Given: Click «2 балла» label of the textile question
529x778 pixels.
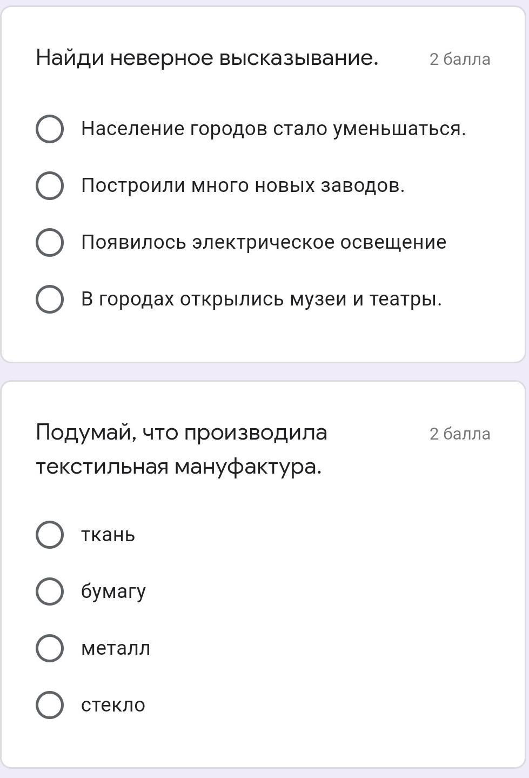Looking at the screenshot, I should 460,434.
